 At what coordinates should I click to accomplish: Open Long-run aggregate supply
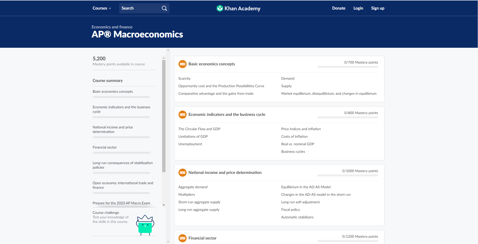point(199,210)
